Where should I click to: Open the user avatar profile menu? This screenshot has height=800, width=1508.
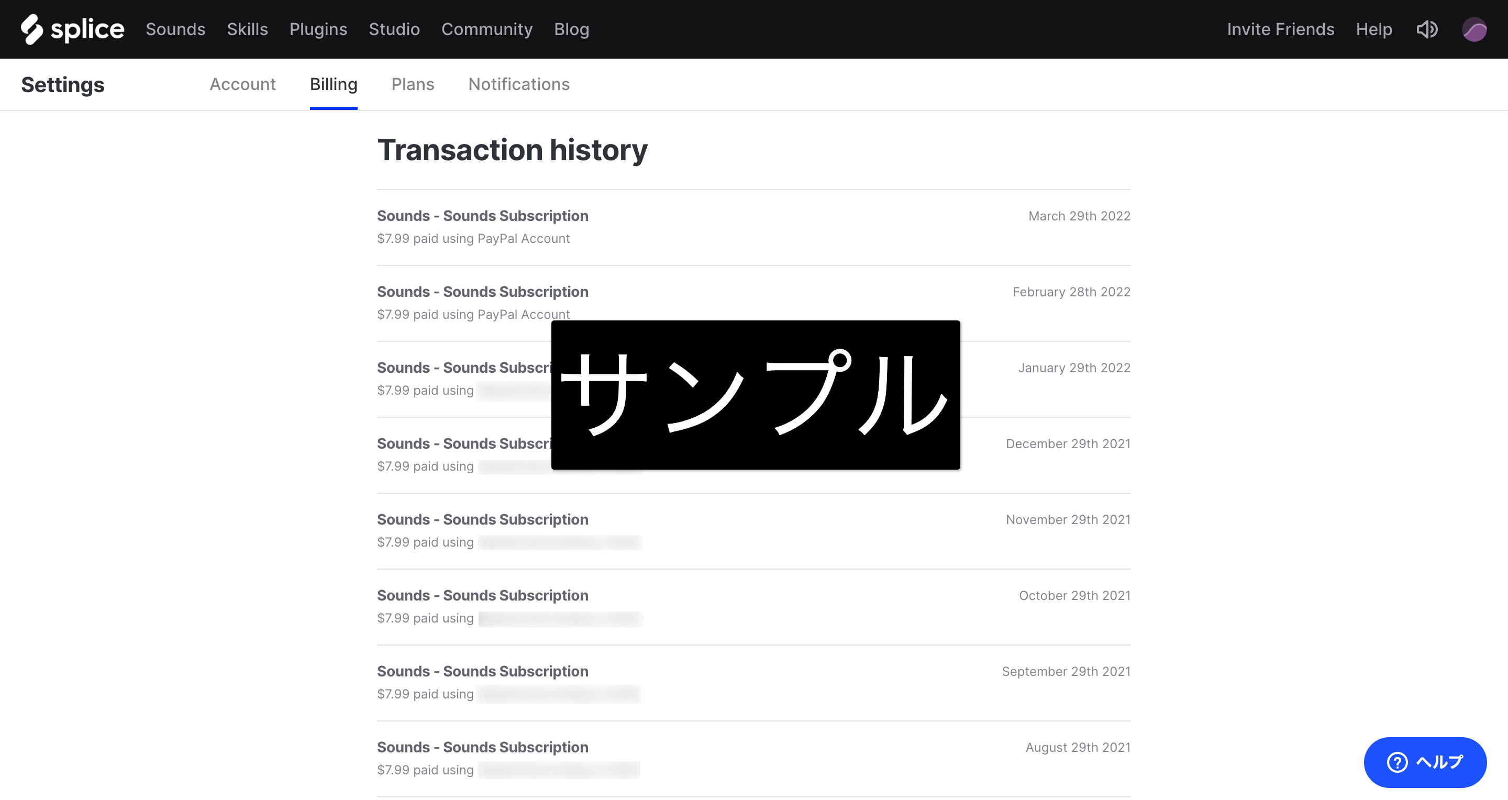pos(1474,29)
